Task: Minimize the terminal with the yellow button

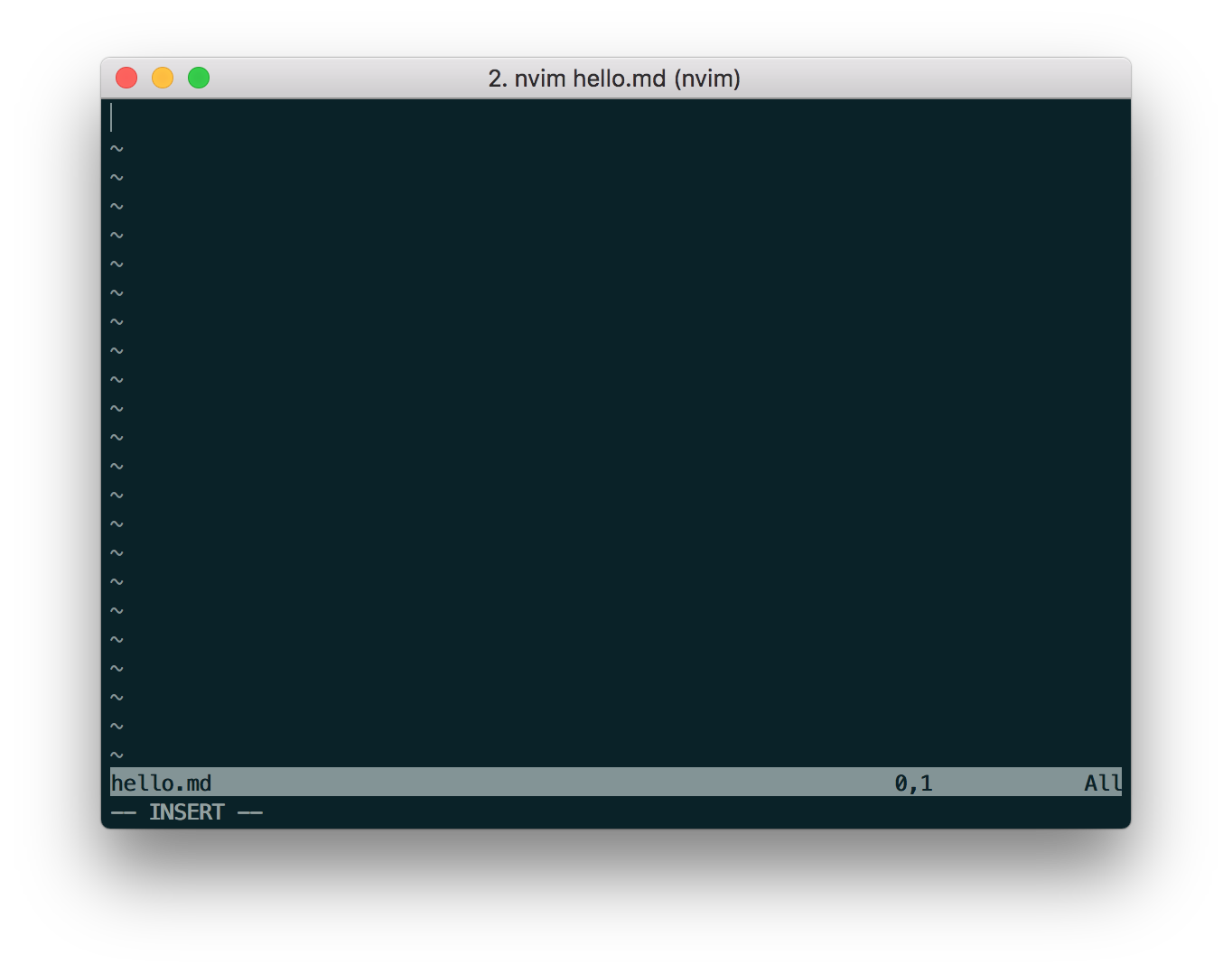Action: (x=163, y=79)
